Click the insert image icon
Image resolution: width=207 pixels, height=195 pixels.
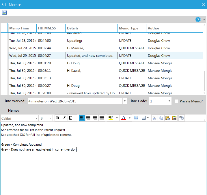[136, 118]
